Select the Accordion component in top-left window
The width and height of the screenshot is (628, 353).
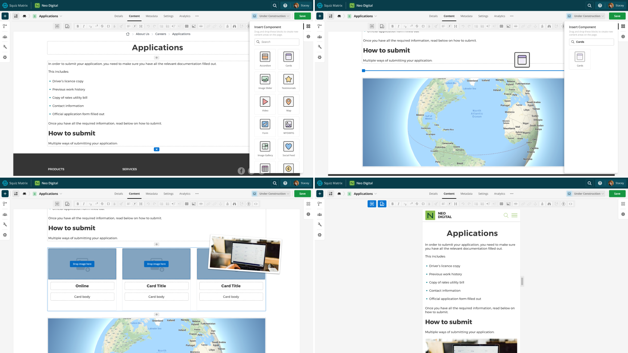[265, 59]
